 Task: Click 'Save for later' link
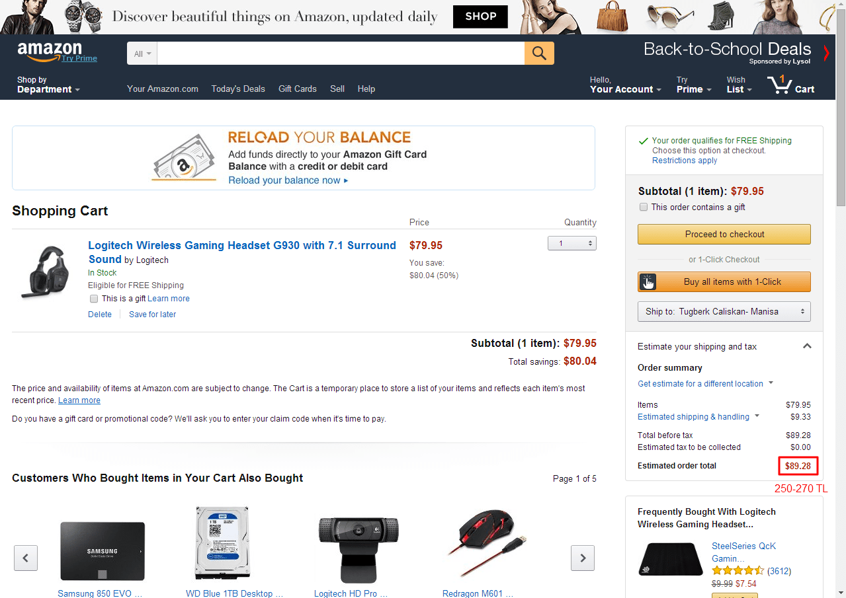152,315
